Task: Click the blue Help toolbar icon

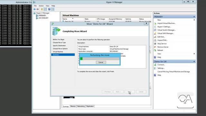Action: point(49,9)
